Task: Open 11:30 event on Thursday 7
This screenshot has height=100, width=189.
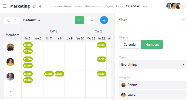Action: pos(49,74)
